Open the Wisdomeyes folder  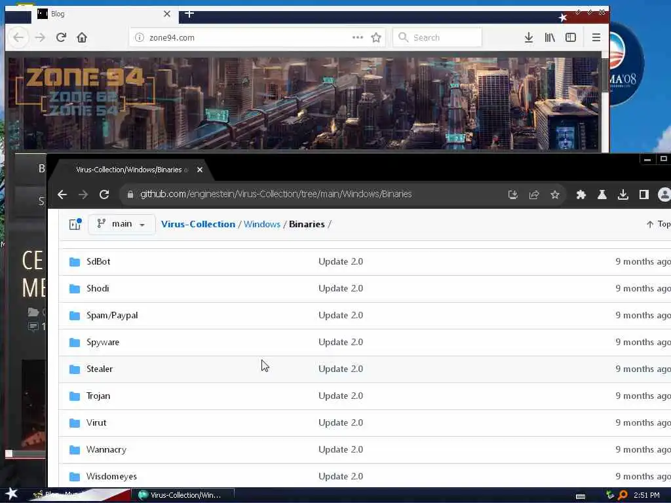click(x=111, y=477)
